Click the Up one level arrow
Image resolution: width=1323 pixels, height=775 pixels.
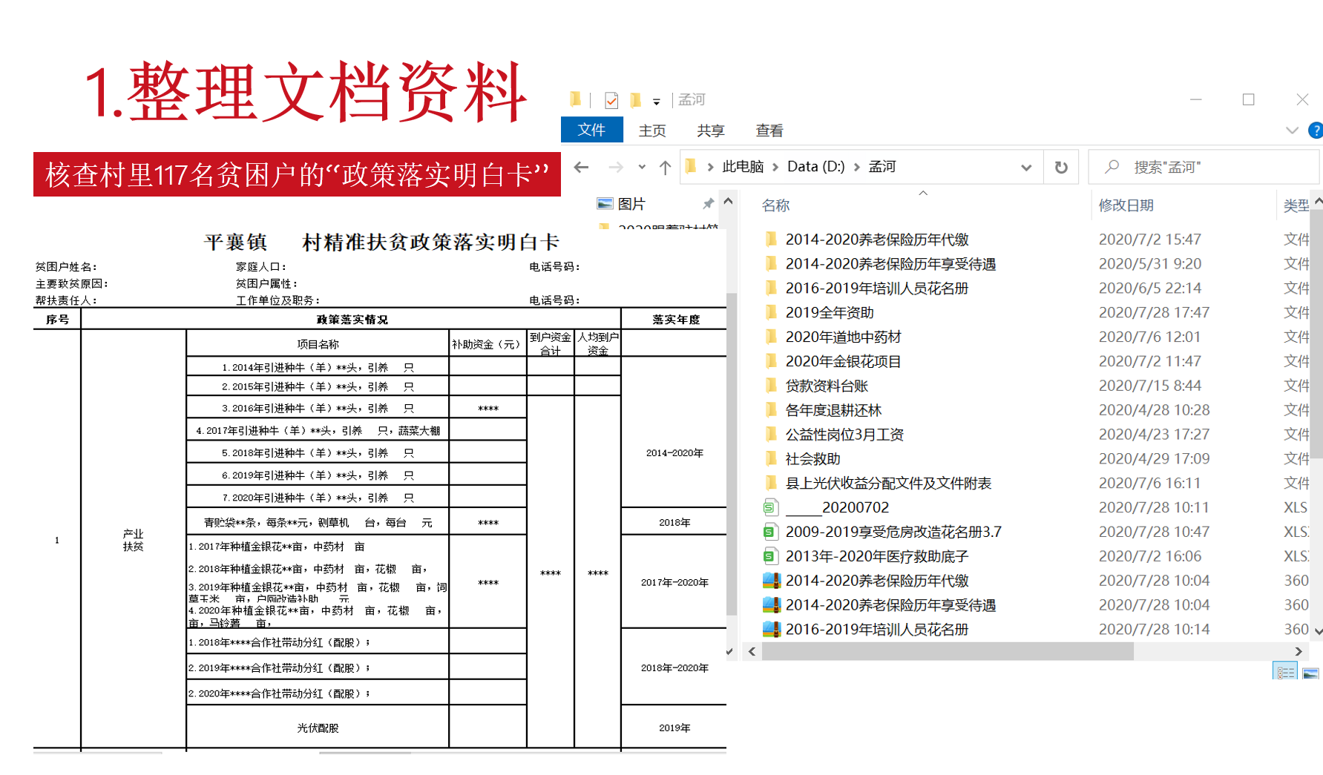coord(665,168)
